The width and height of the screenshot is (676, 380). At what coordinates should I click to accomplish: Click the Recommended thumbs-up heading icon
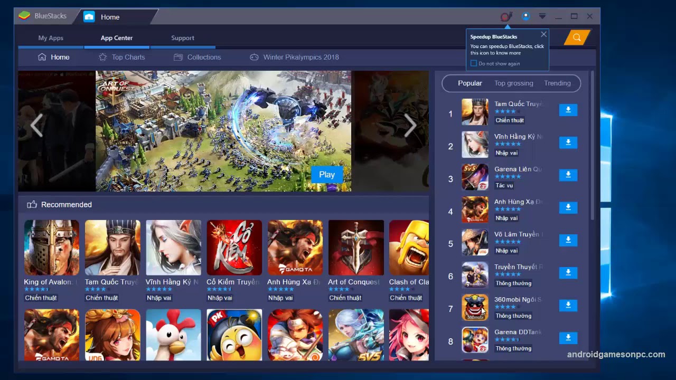coord(32,205)
